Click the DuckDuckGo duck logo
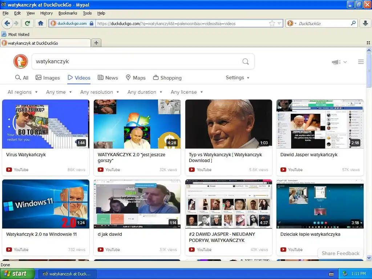This screenshot has height=279, width=372. coord(21,61)
